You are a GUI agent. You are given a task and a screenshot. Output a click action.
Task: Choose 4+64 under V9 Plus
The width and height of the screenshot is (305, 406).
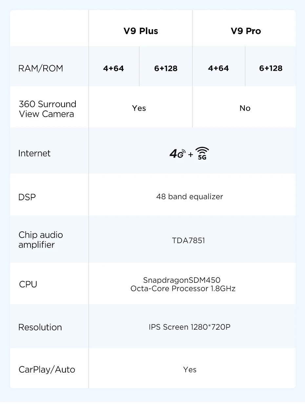(113, 68)
